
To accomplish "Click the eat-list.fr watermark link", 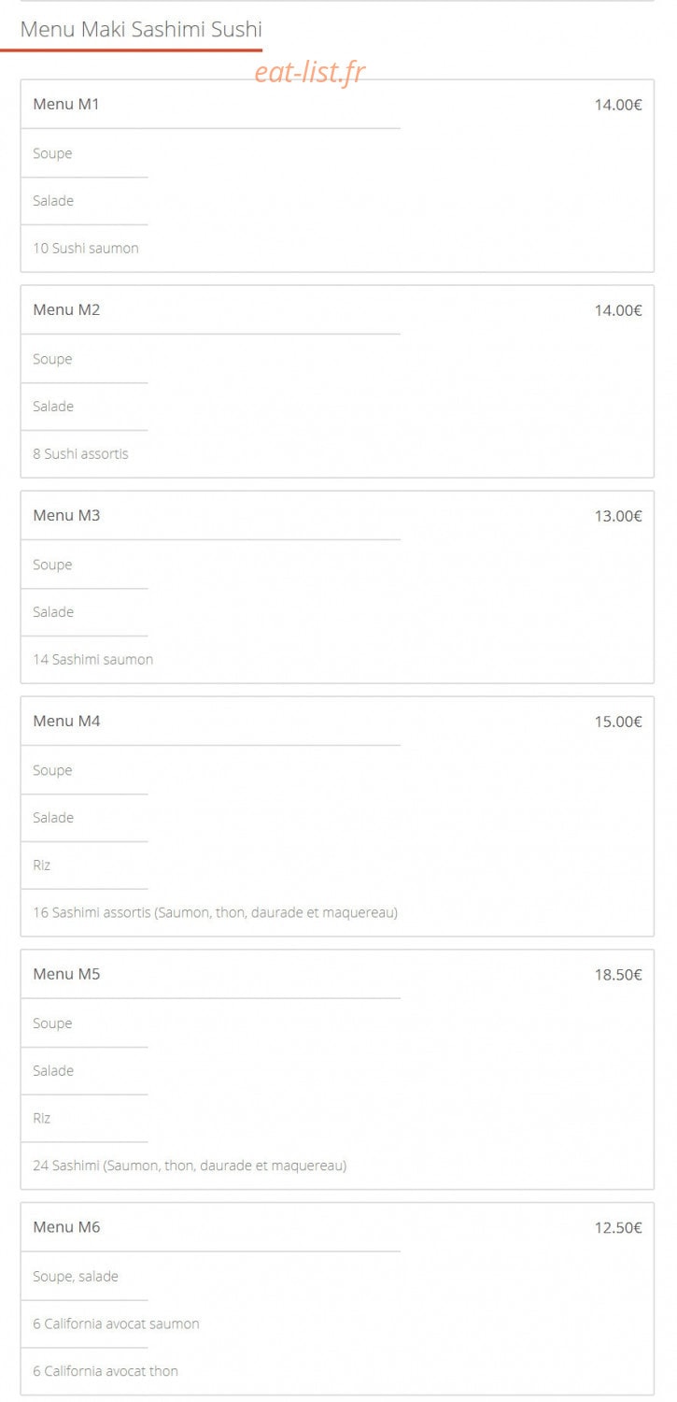I will (309, 72).
